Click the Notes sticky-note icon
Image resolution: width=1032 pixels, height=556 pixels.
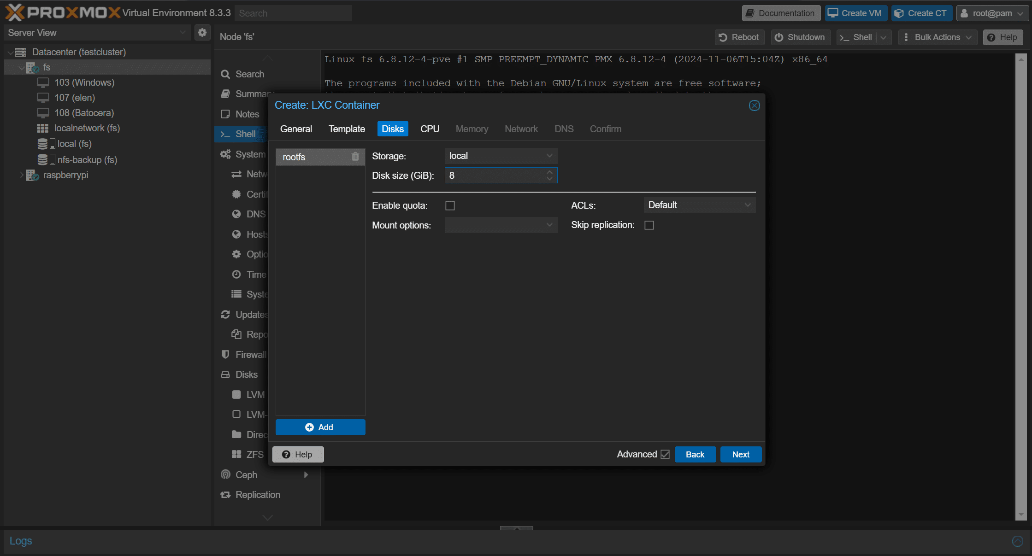(225, 114)
